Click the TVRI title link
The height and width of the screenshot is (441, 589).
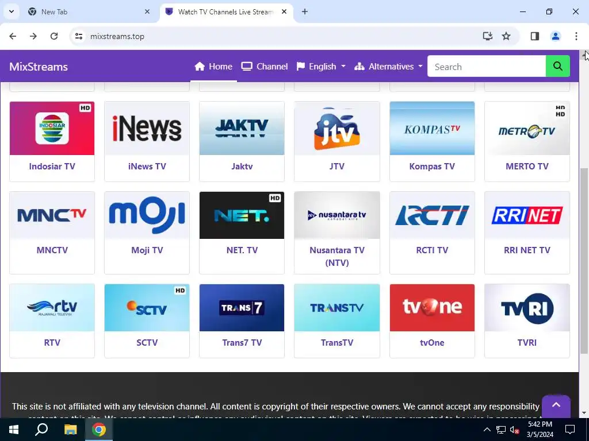527,342
